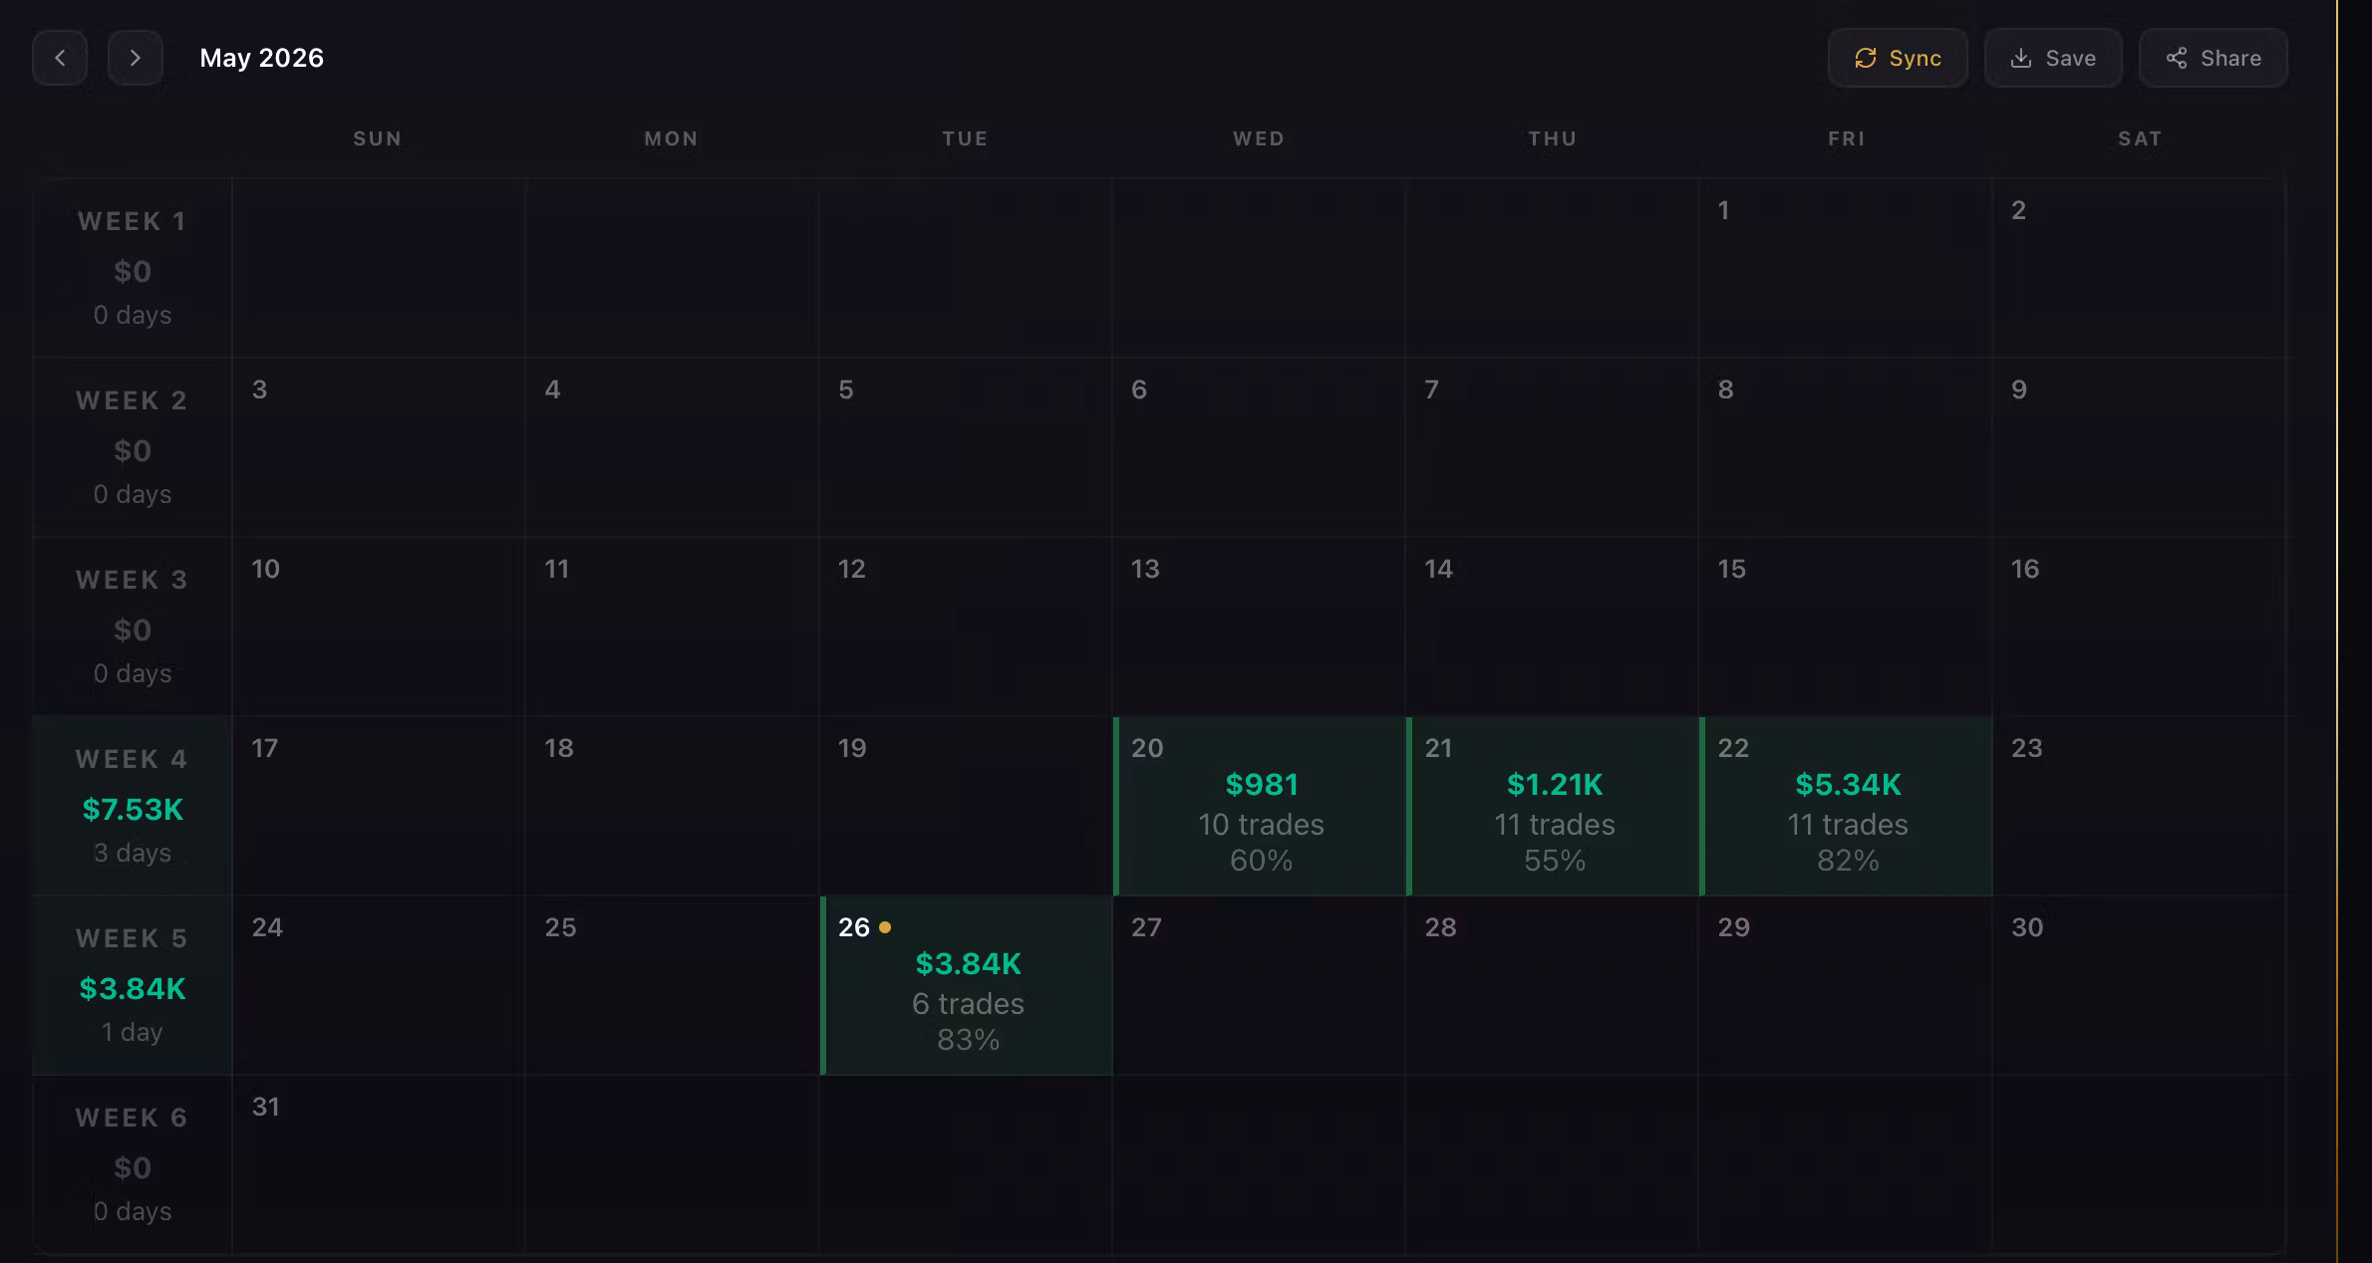Open May 26 cell with 6 trades
Screen dimensions: 2372x1263
pyautogui.click(x=966, y=985)
